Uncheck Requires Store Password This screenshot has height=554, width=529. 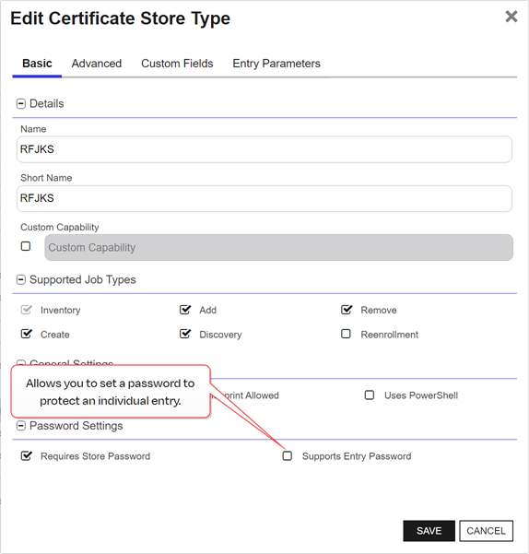click(27, 455)
